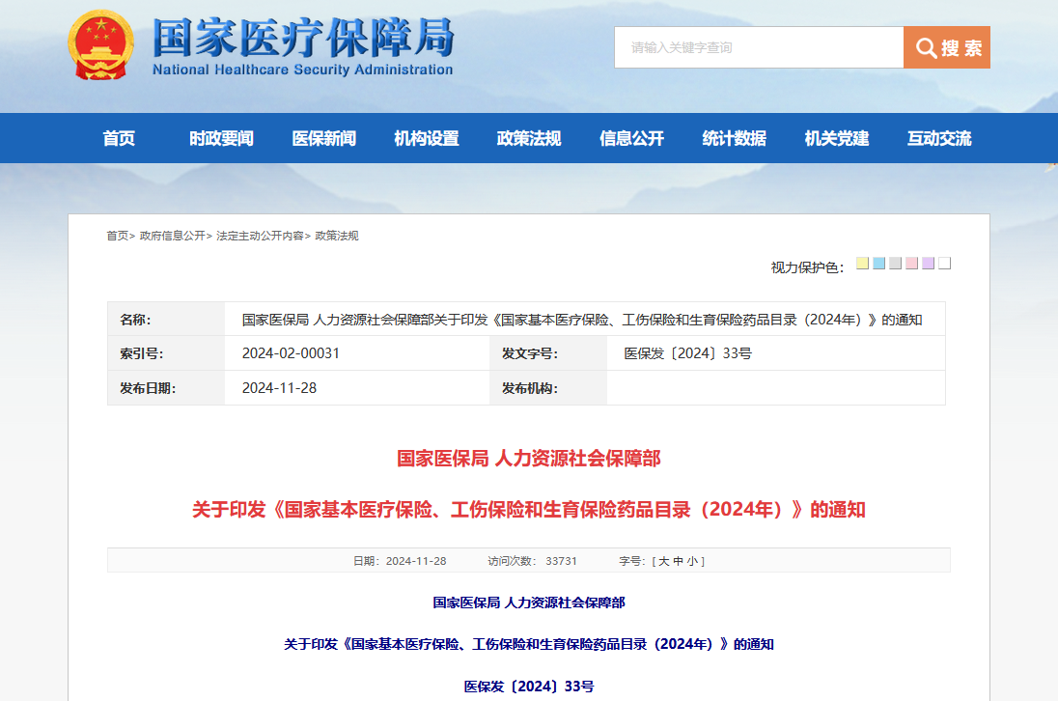The width and height of the screenshot is (1058, 701).
Task: Select the purple eye-protection color swatch
Action: click(928, 264)
